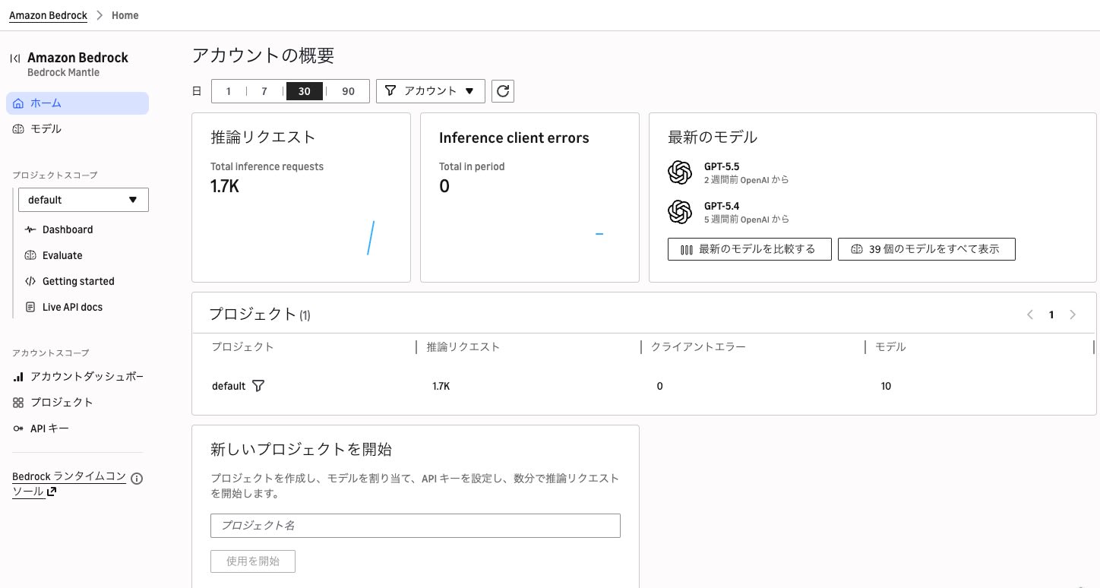Go to the previous projects page arrow

tap(1030, 315)
